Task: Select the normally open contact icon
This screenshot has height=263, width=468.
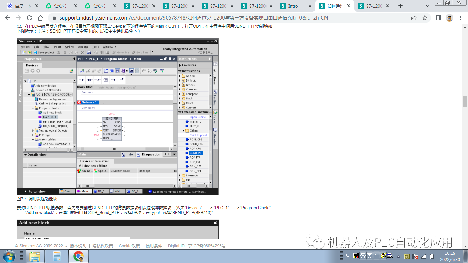Action: coord(82,80)
